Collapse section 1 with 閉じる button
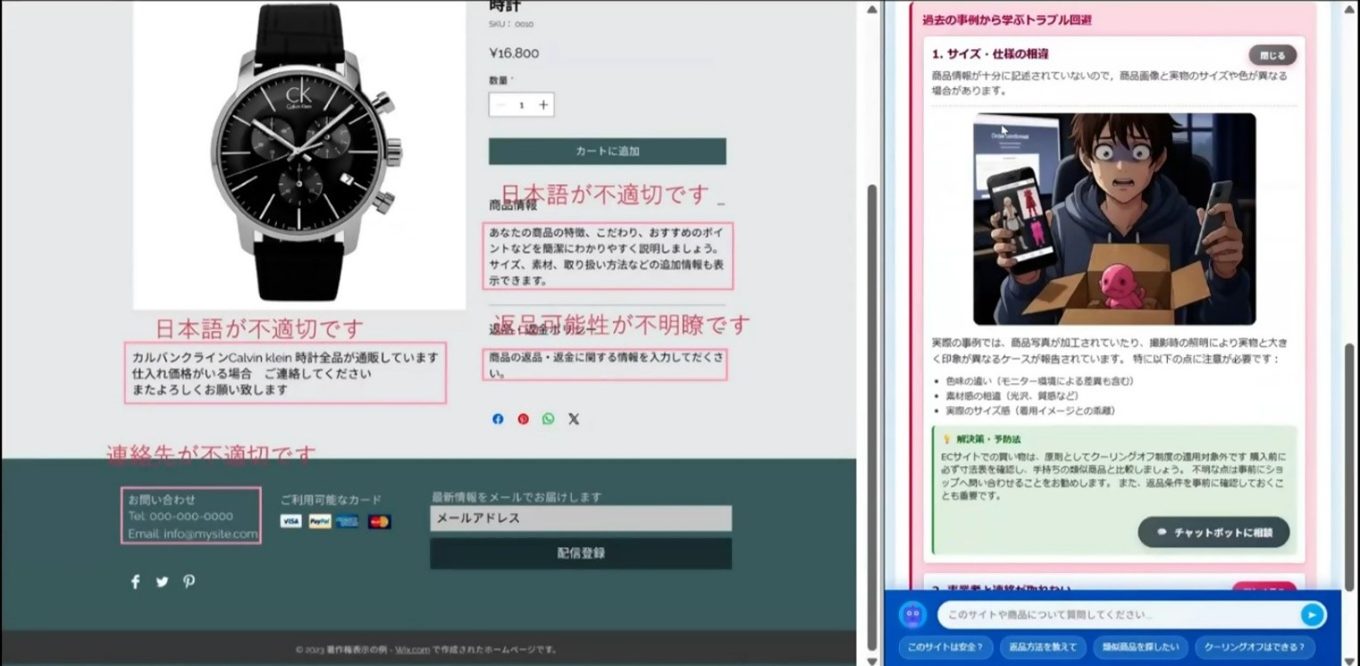This screenshot has height=666, width=1360. pos(1272,55)
